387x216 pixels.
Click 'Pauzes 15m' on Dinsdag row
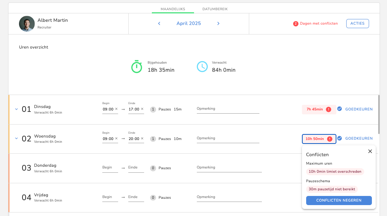pos(170,109)
